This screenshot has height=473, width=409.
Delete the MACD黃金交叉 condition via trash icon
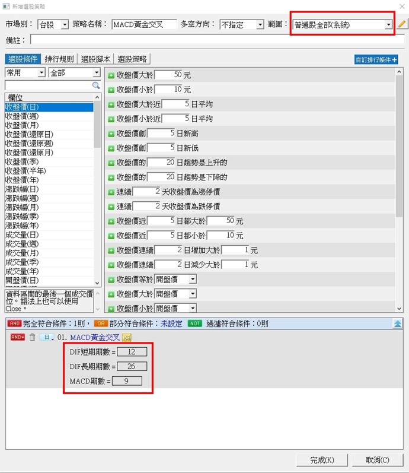33,338
